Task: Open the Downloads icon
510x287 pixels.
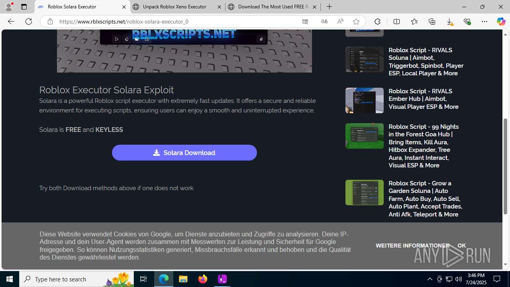Action: tap(449, 22)
